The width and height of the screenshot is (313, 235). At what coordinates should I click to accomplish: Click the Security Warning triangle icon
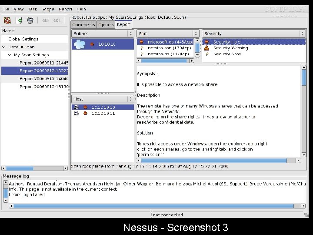207,48
